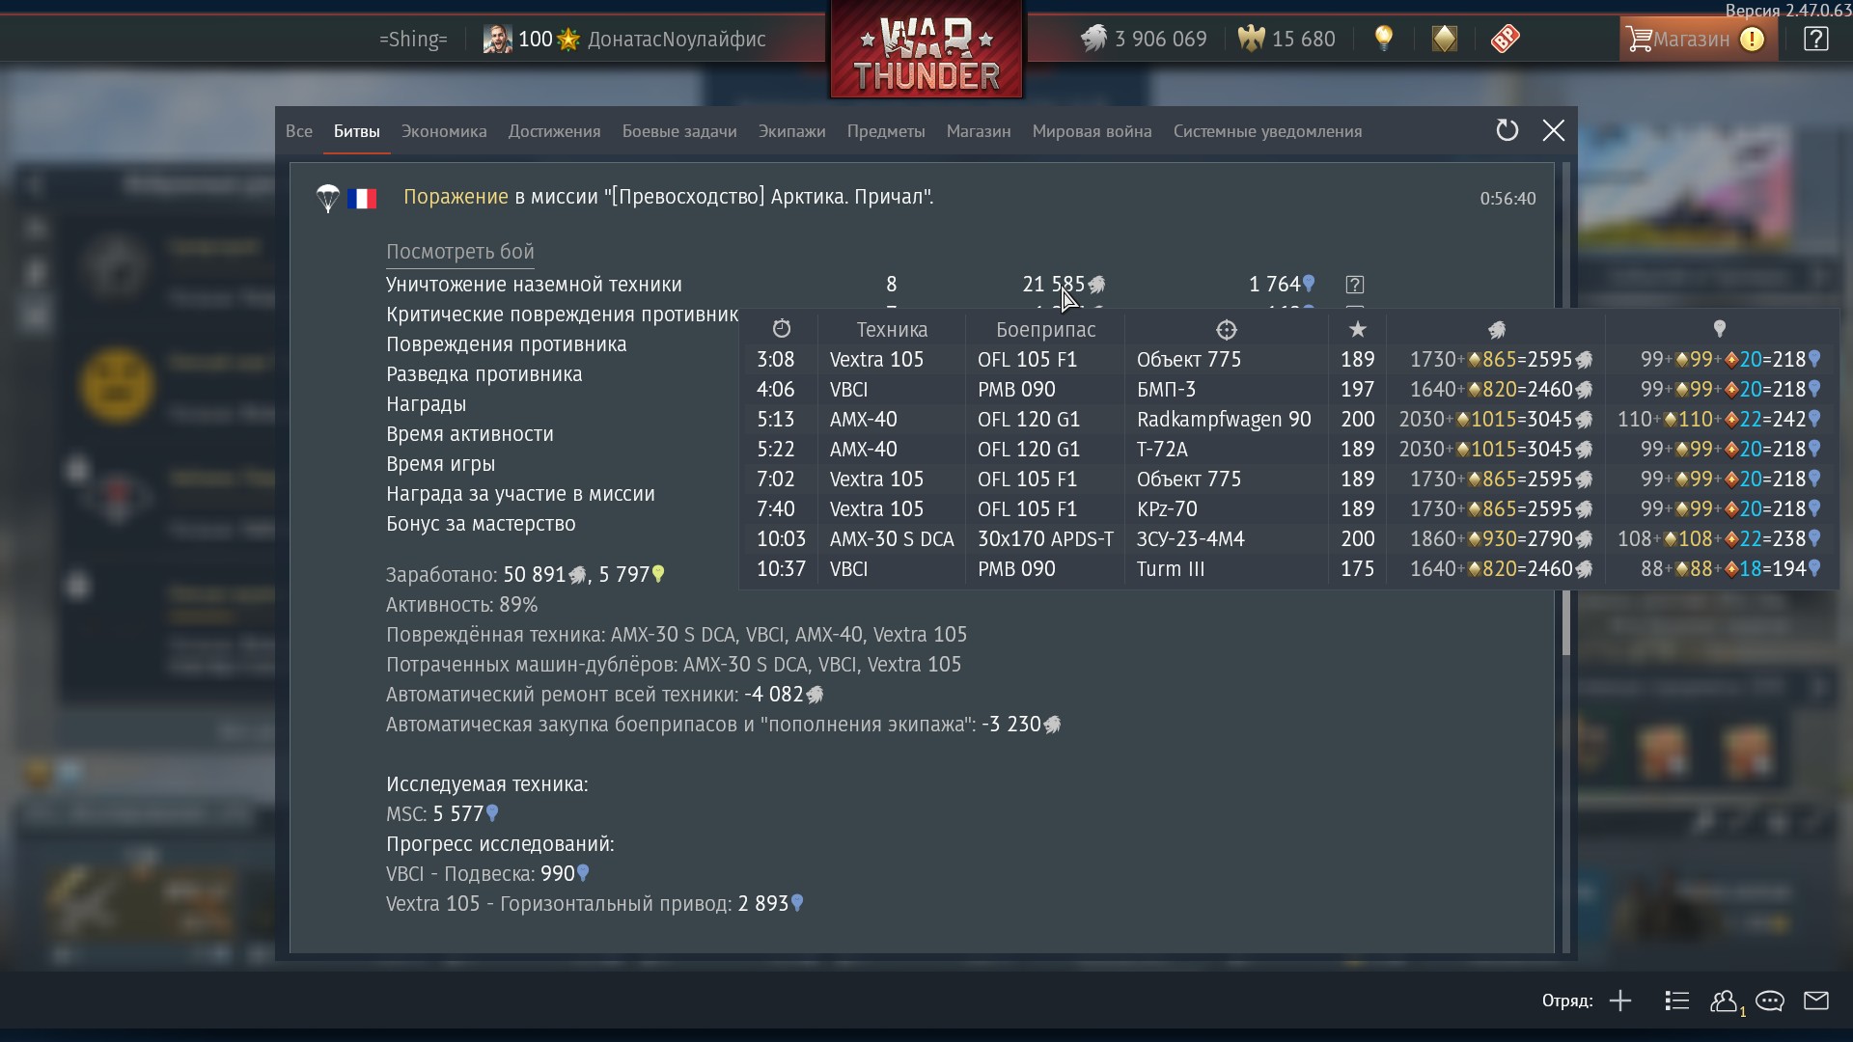Click question icon beside ground kills row
The image size is (1853, 1042).
click(1355, 285)
